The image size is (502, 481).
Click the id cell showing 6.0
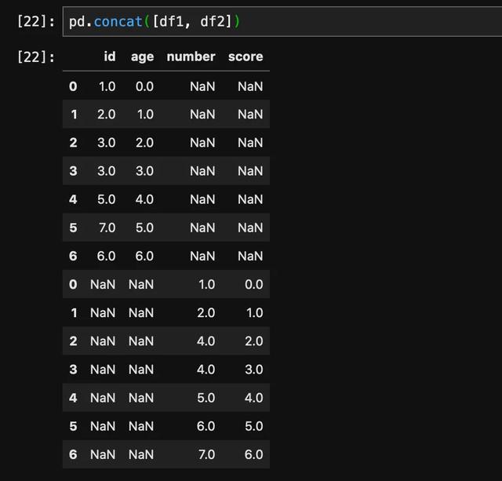106,256
